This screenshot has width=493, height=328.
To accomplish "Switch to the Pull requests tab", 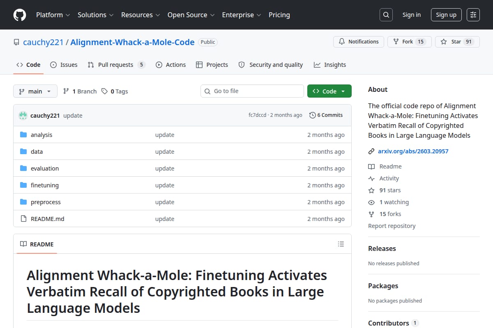I will (x=116, y=65).
